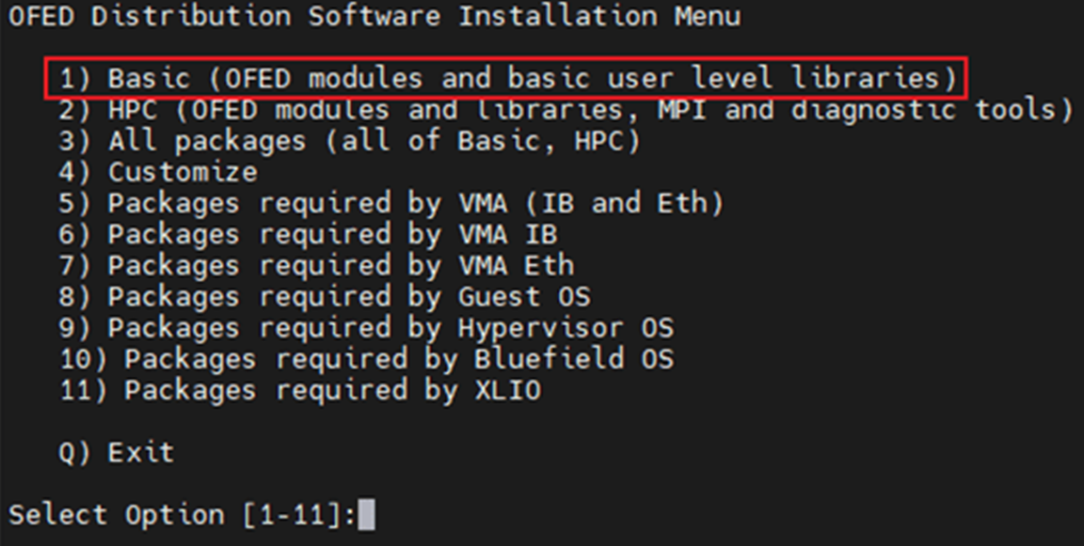Click the Select Option [1-11] prompt text
This screenshot has height=546, width=1084.
[x=183, y=515]
